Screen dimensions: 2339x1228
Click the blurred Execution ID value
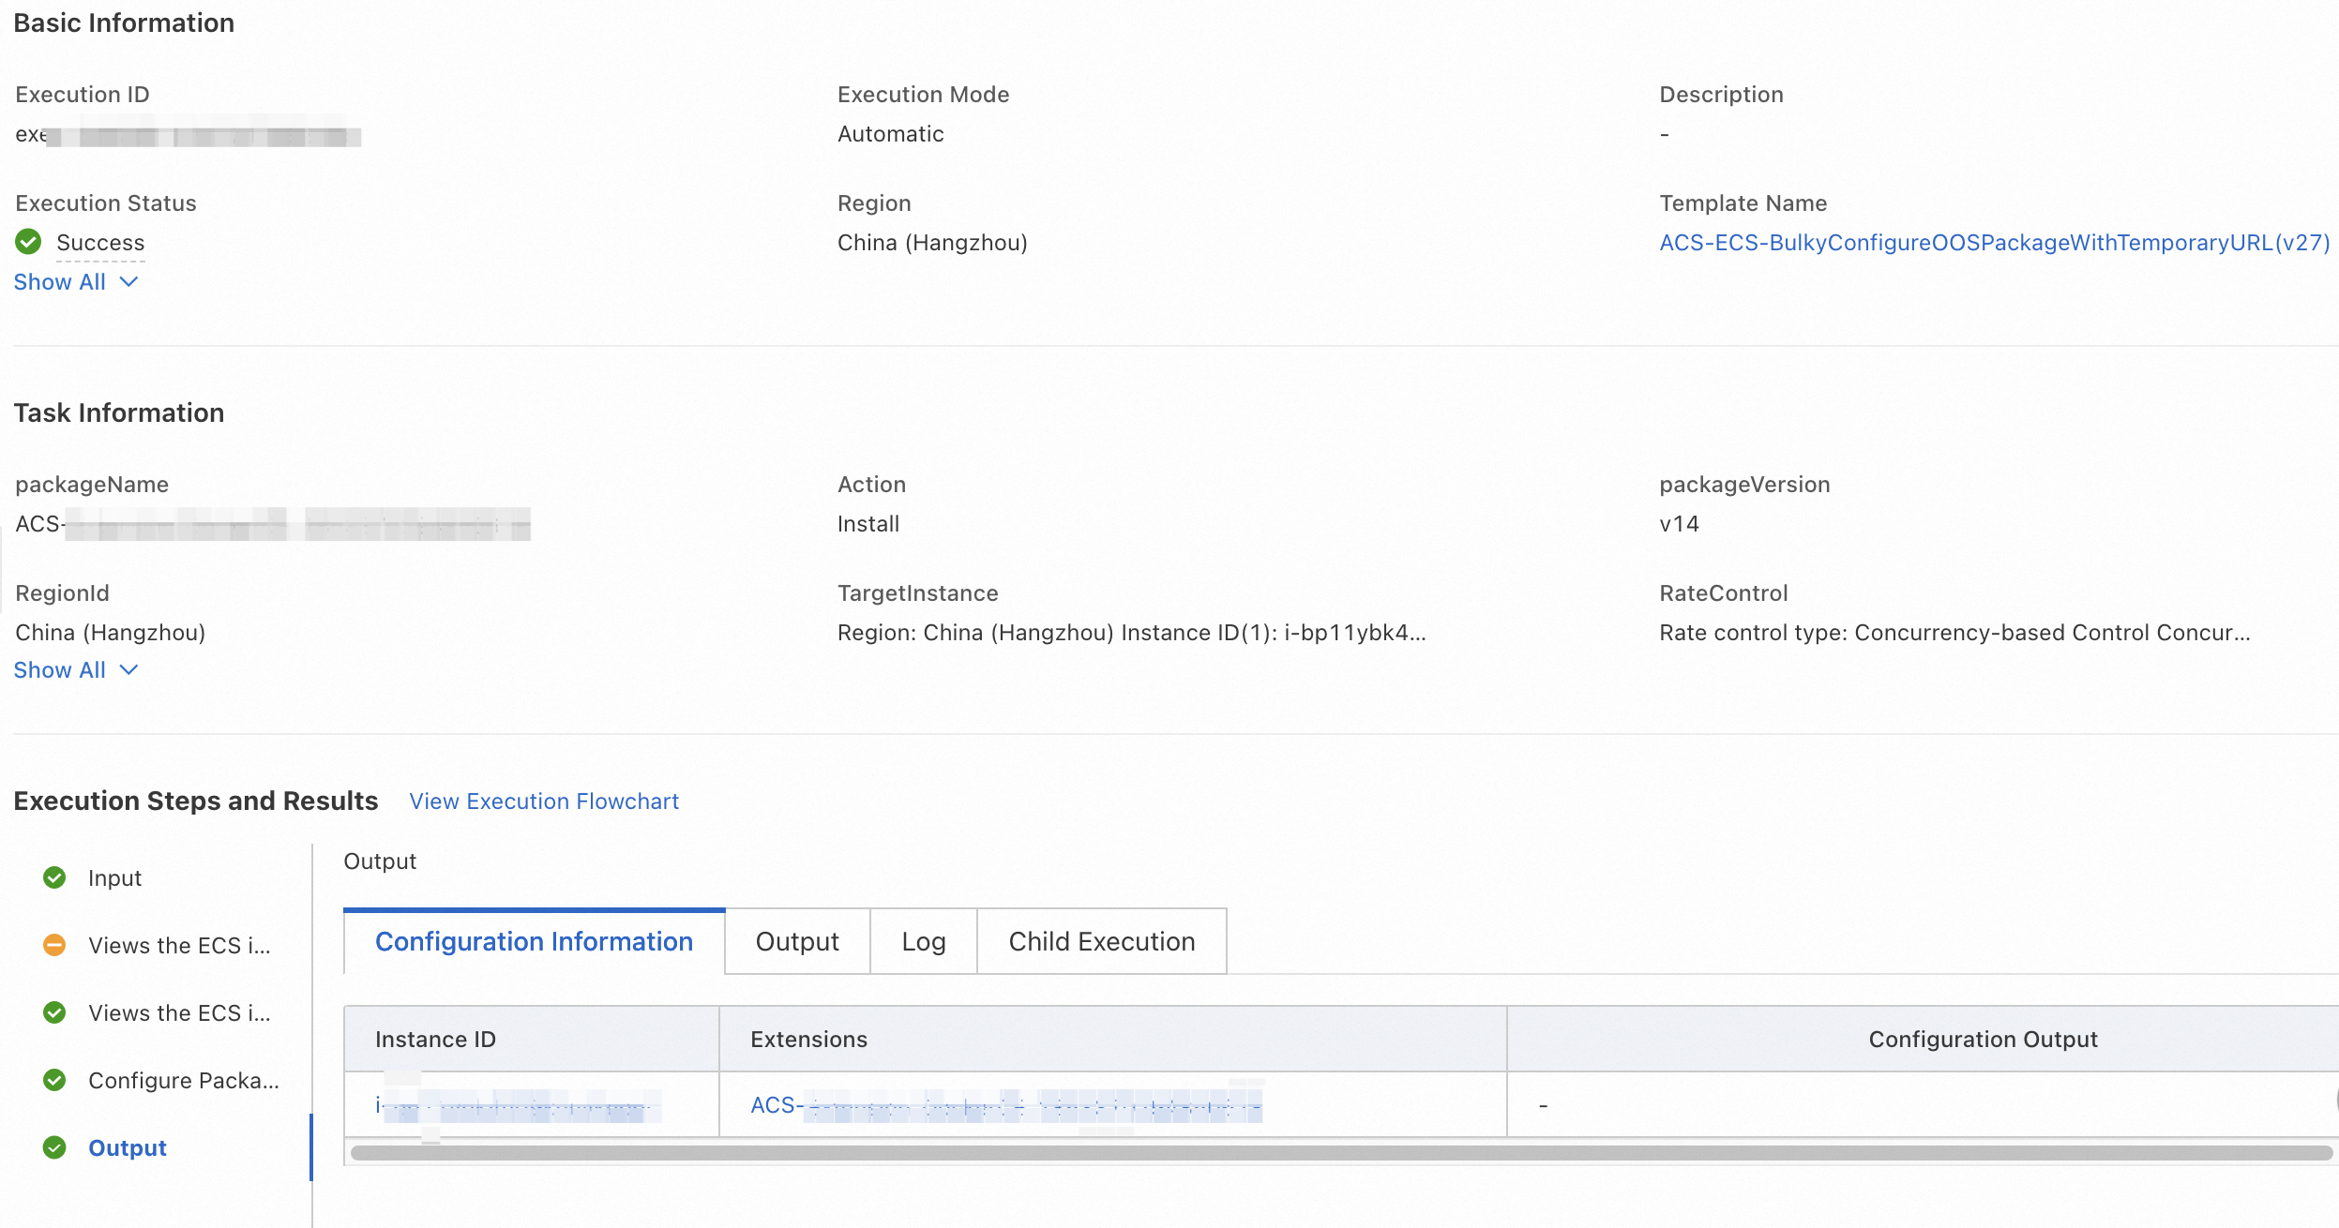pyautogui.click(x=188, y=135)
